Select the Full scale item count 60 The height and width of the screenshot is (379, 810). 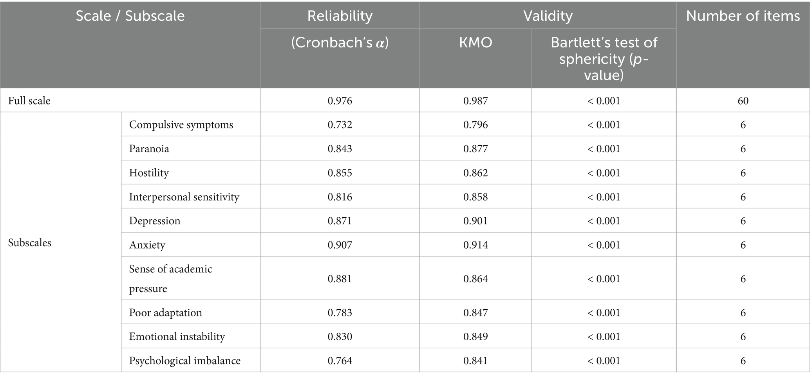point(743,101)
